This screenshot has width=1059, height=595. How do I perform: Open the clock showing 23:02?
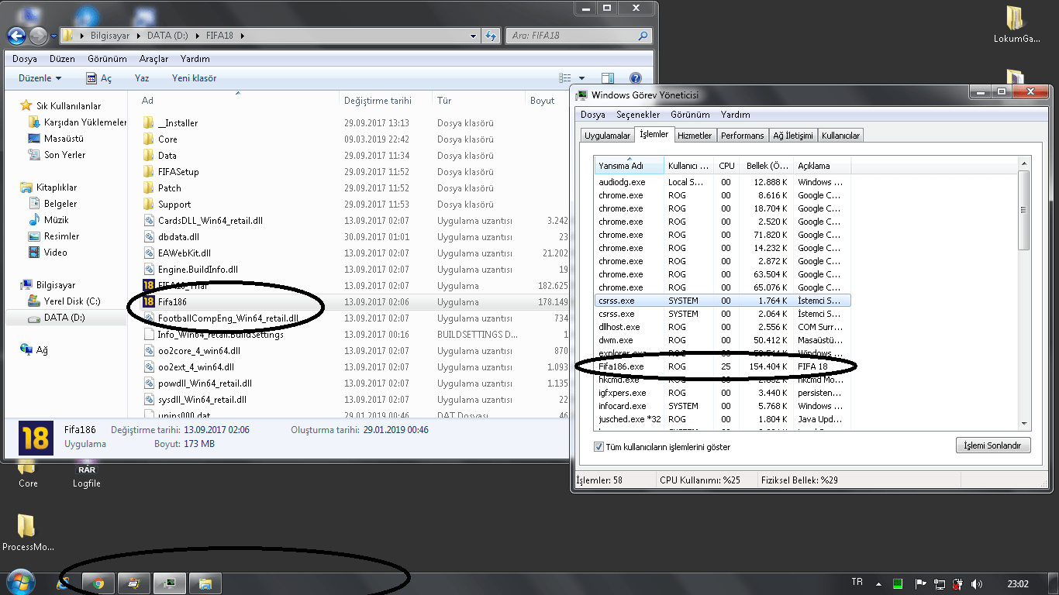tap(1017, 583)
